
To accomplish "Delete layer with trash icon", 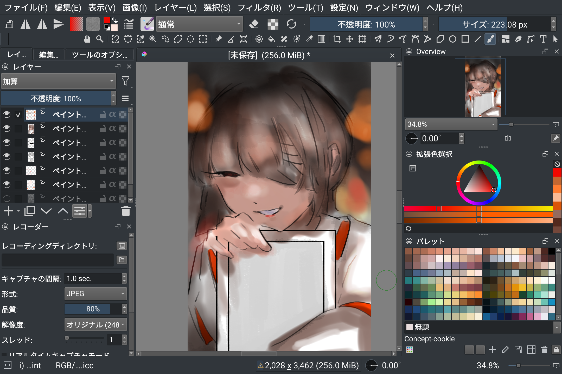I will [x=126, y=211].
